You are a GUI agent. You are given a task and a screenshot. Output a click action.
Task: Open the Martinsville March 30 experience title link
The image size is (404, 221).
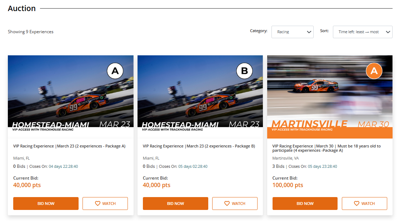[x=326, y=148]
